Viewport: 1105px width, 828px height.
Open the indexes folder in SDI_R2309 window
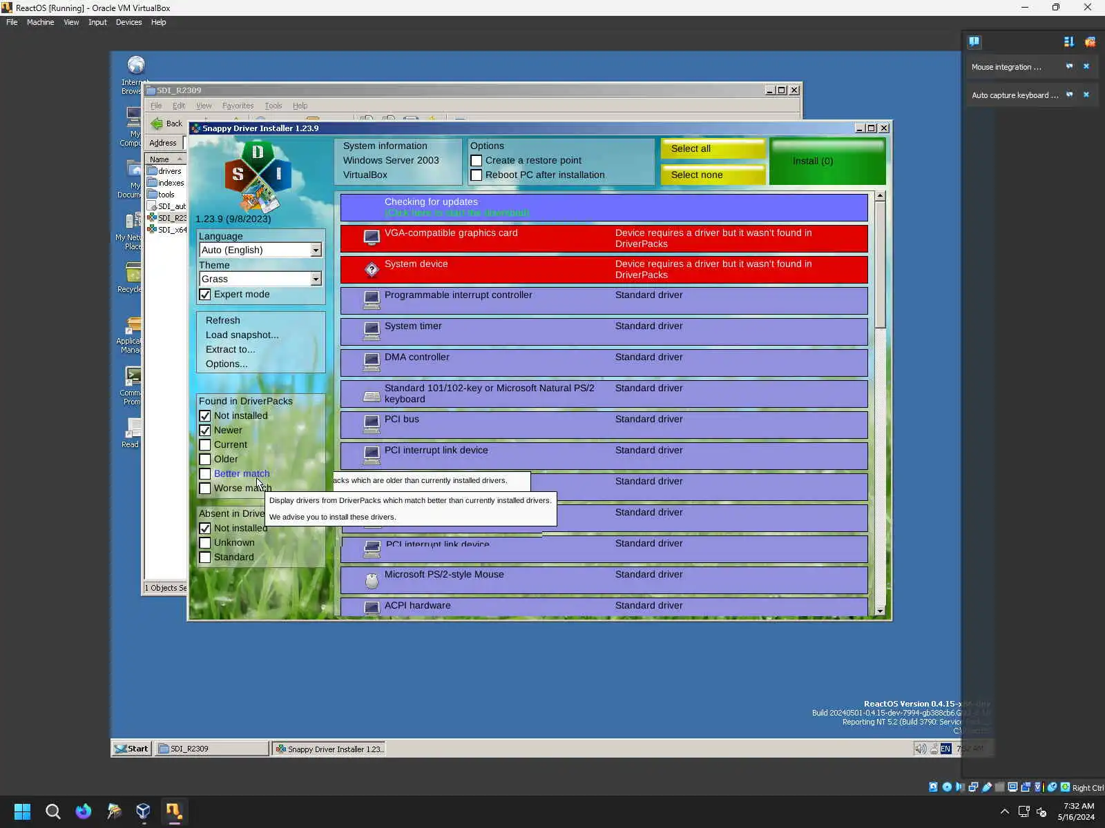166,183
